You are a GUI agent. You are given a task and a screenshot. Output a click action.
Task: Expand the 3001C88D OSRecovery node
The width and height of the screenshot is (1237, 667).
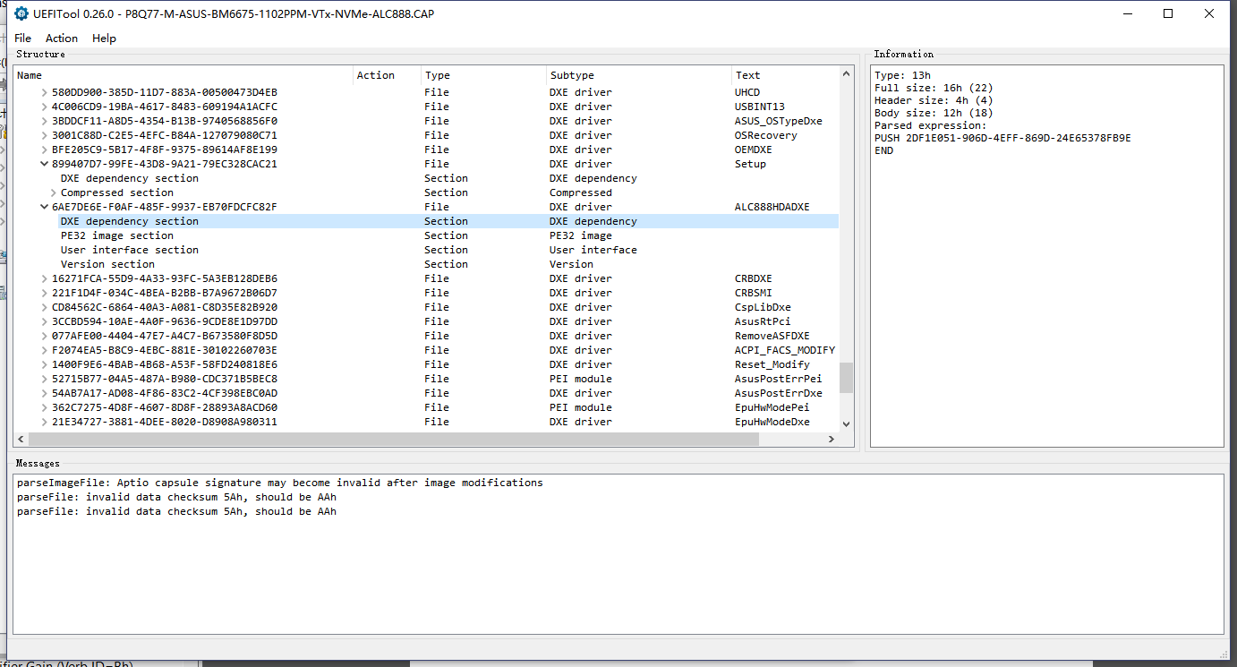(45, 135)
